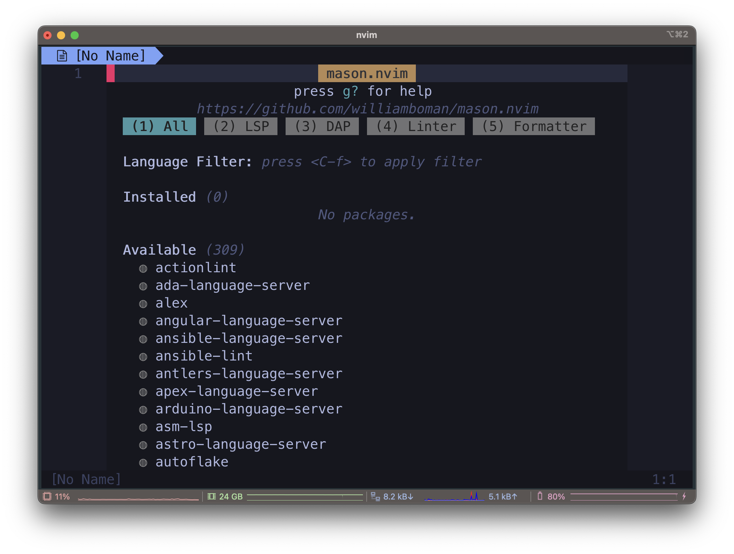734x554 pixels.
Task: Select the antlers-language-server package name
Action: click(x=249, y=374)
